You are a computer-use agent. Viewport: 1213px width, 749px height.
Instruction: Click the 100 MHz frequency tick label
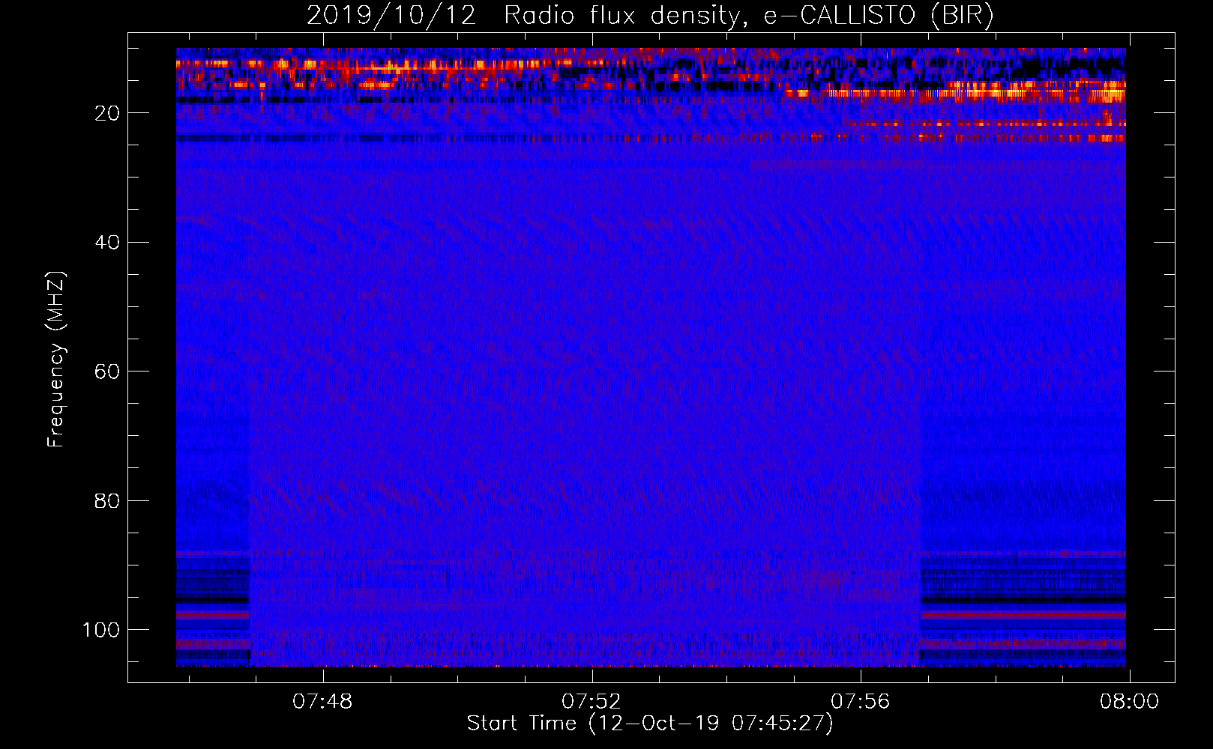pos(101,630)
